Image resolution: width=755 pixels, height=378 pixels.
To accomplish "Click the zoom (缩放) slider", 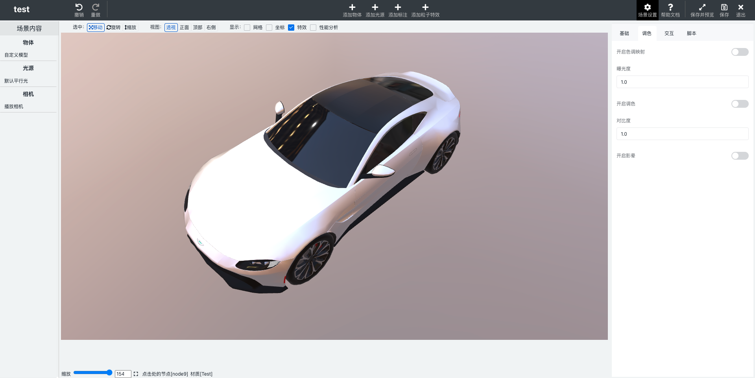I will pyautogui.click(x=93, y=372).
